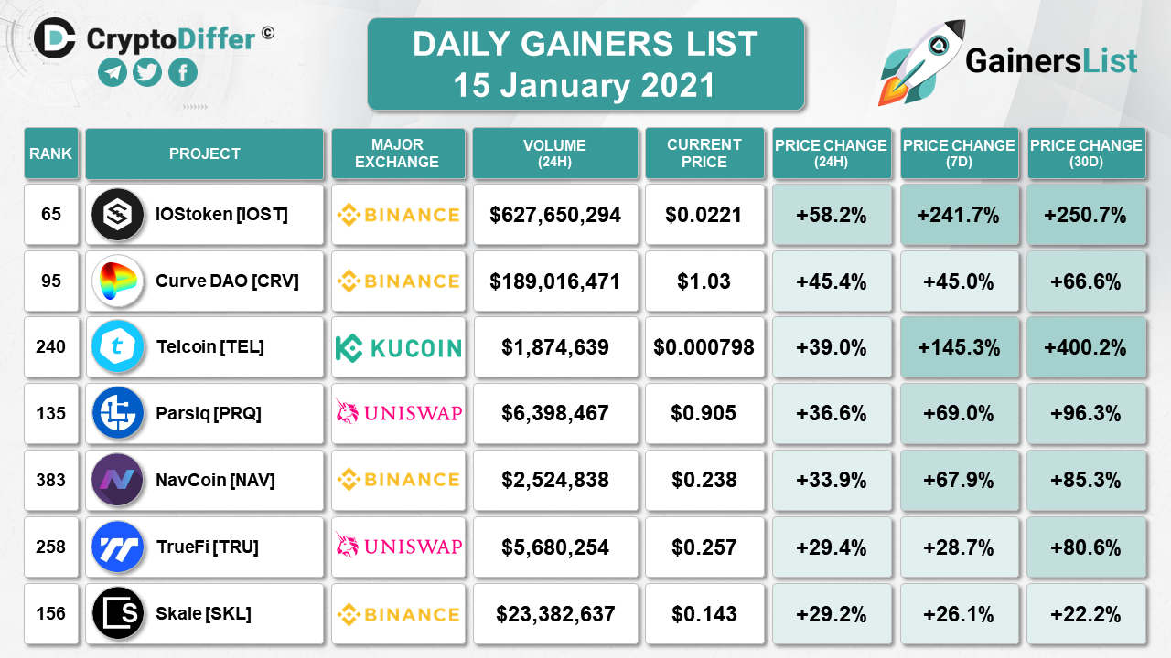Click the Facebook icon under CryptoDiffer

pyautogui.click(x=183, y=72)
